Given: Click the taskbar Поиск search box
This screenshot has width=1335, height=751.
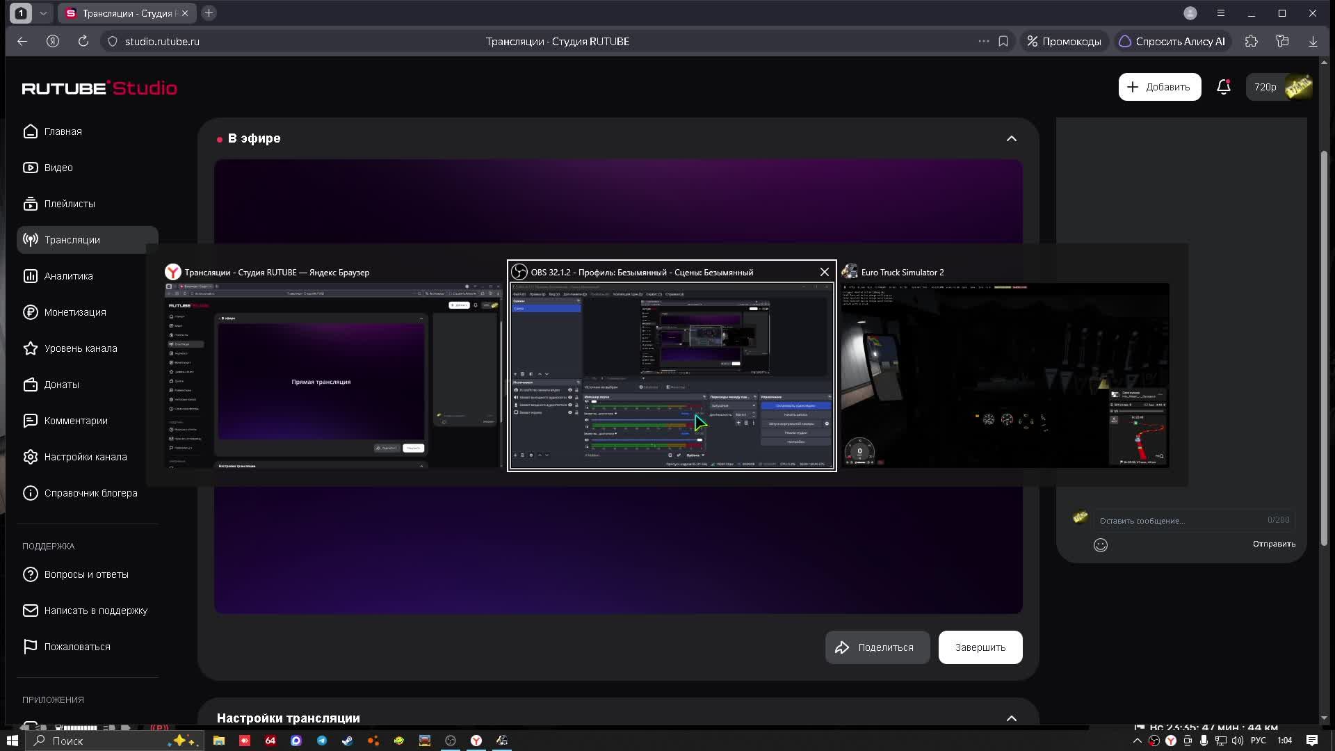Looking at the screenshot, I should [x=115, y=741].
